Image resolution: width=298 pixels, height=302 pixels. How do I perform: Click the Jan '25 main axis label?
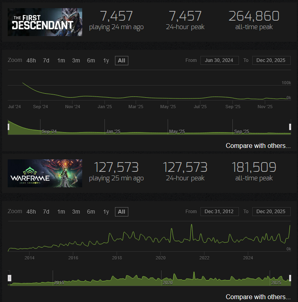104,107
